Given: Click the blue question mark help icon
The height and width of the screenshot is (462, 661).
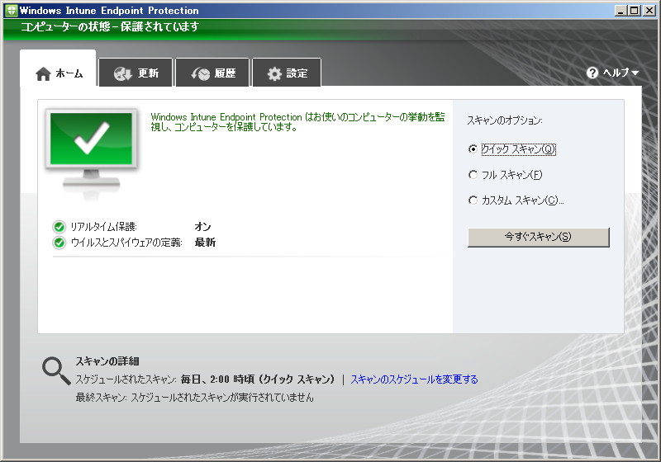Looking at the screenshot, I should [x=592, y=73].
